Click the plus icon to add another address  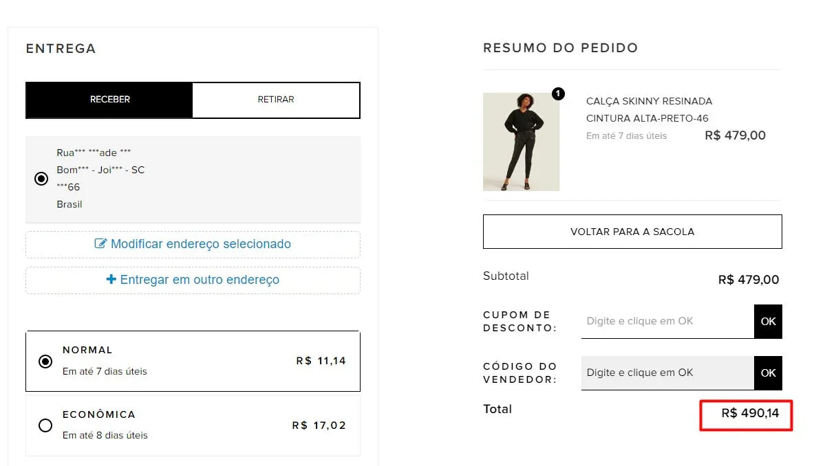[x=110, y=280]
